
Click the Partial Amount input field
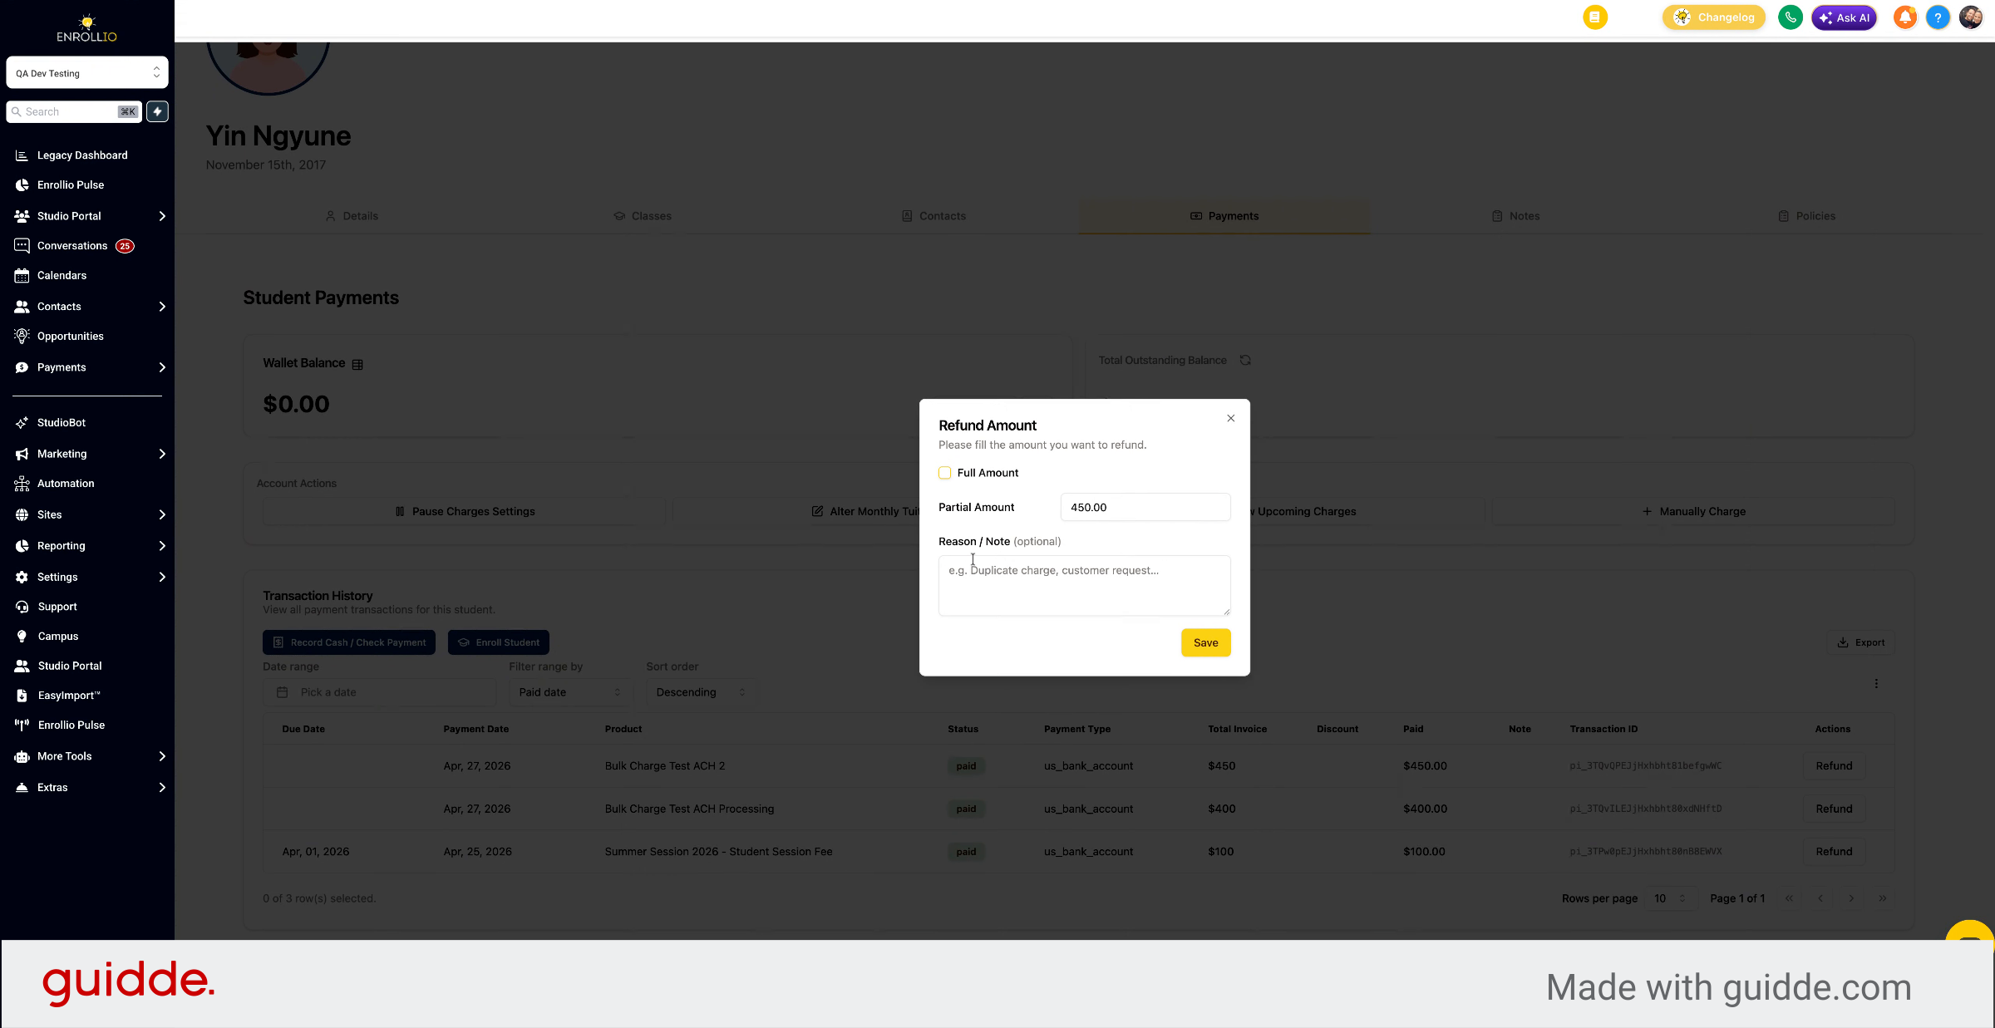tap(1145, 507)
